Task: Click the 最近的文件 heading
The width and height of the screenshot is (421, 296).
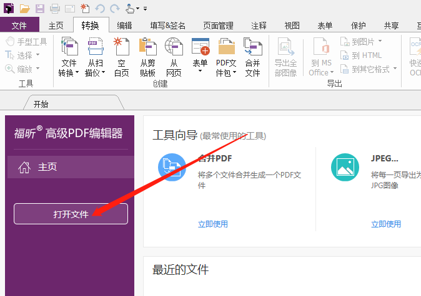Action: tap(181, 270)
